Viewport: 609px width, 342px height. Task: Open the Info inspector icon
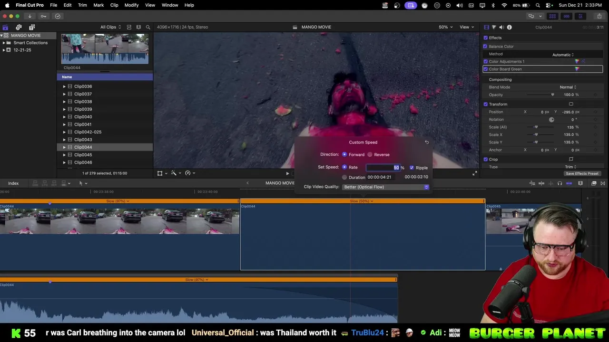pyautogui.click(x=509, y=27)
